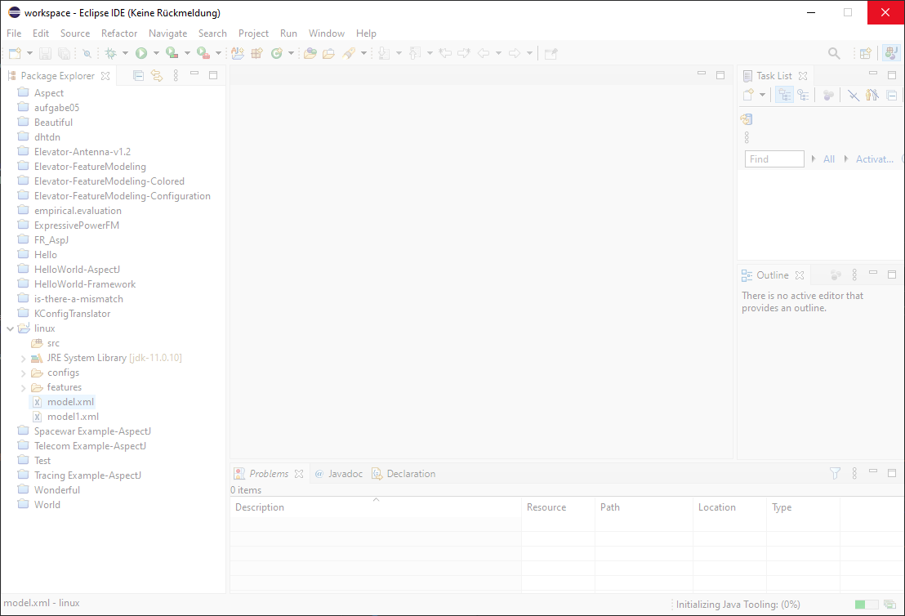Click the Find field in Task List
The image size is (905, 616).
[773, 158]
